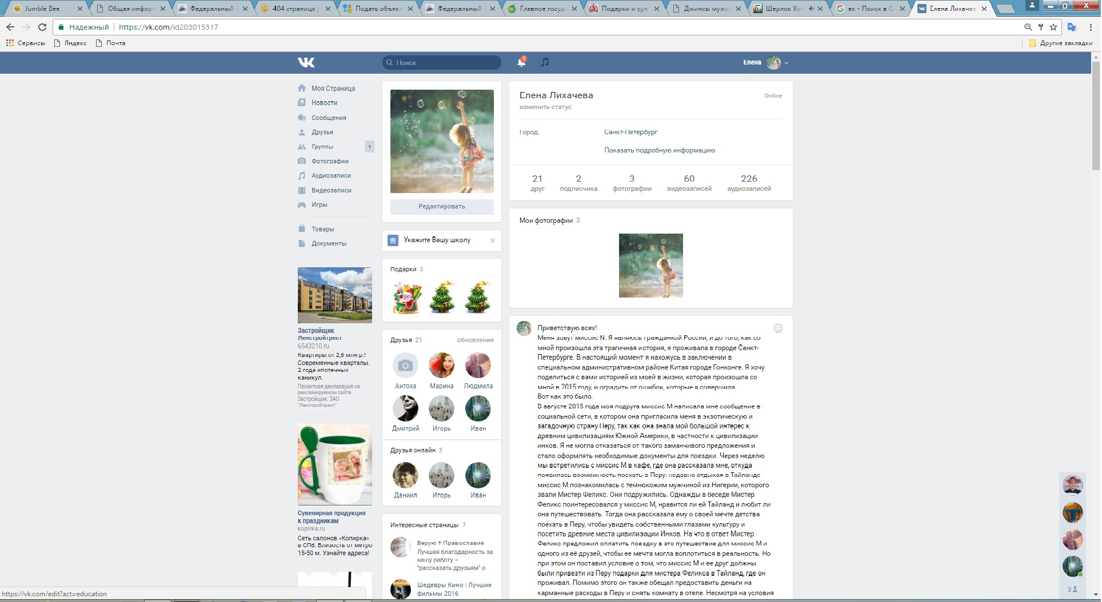
Task: Open the 226 аудиозаписей counter
Action: [749, 183]
